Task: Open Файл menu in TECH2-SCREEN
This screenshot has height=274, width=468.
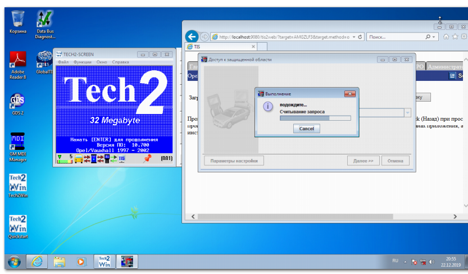Action: pyautogui.click(x=63, y=62)
